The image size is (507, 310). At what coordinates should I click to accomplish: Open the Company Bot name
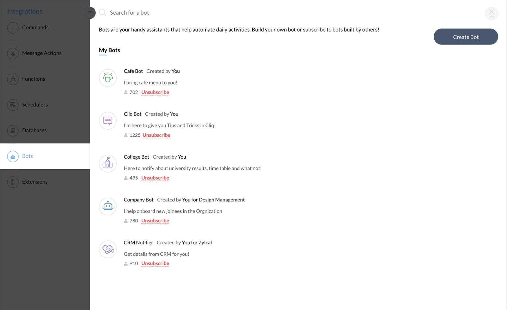click(139, 200)
